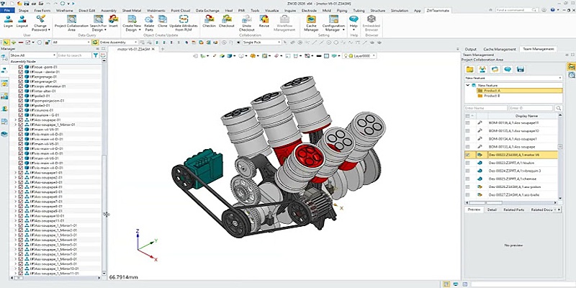Click the magnifier search icon beside Enter ID

(559, 108)
